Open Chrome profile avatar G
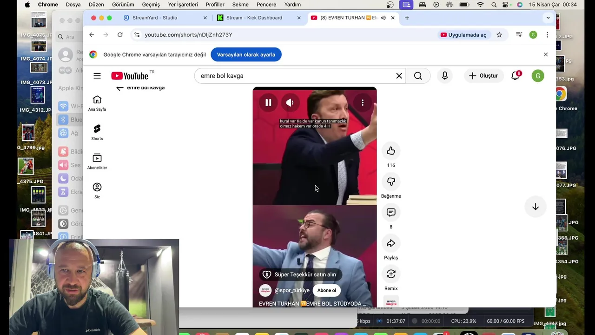595x335 pixels. click(533, 35)
